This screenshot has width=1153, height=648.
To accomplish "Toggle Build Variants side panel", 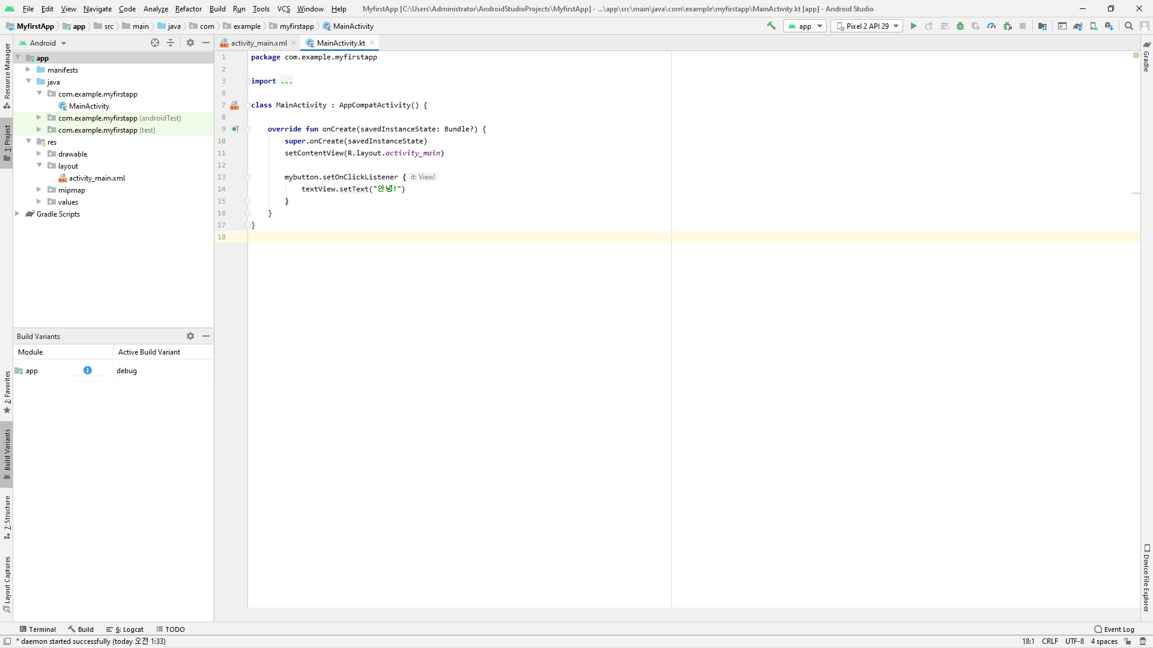I will click(7, 454).
